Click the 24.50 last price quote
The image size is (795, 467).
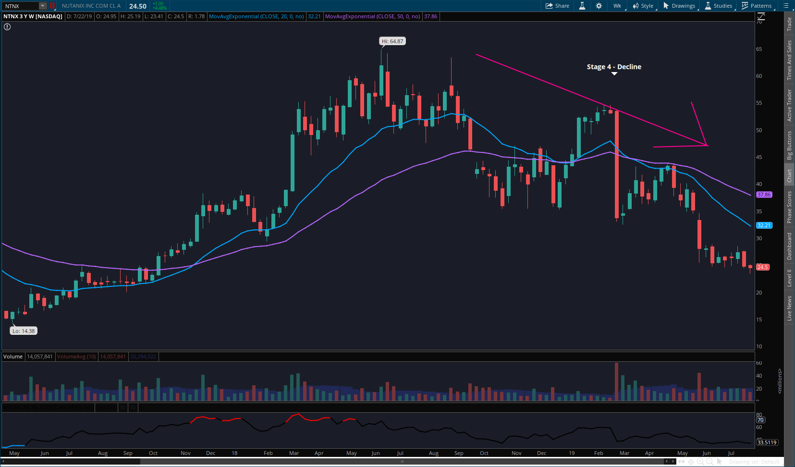coord(138,6)
